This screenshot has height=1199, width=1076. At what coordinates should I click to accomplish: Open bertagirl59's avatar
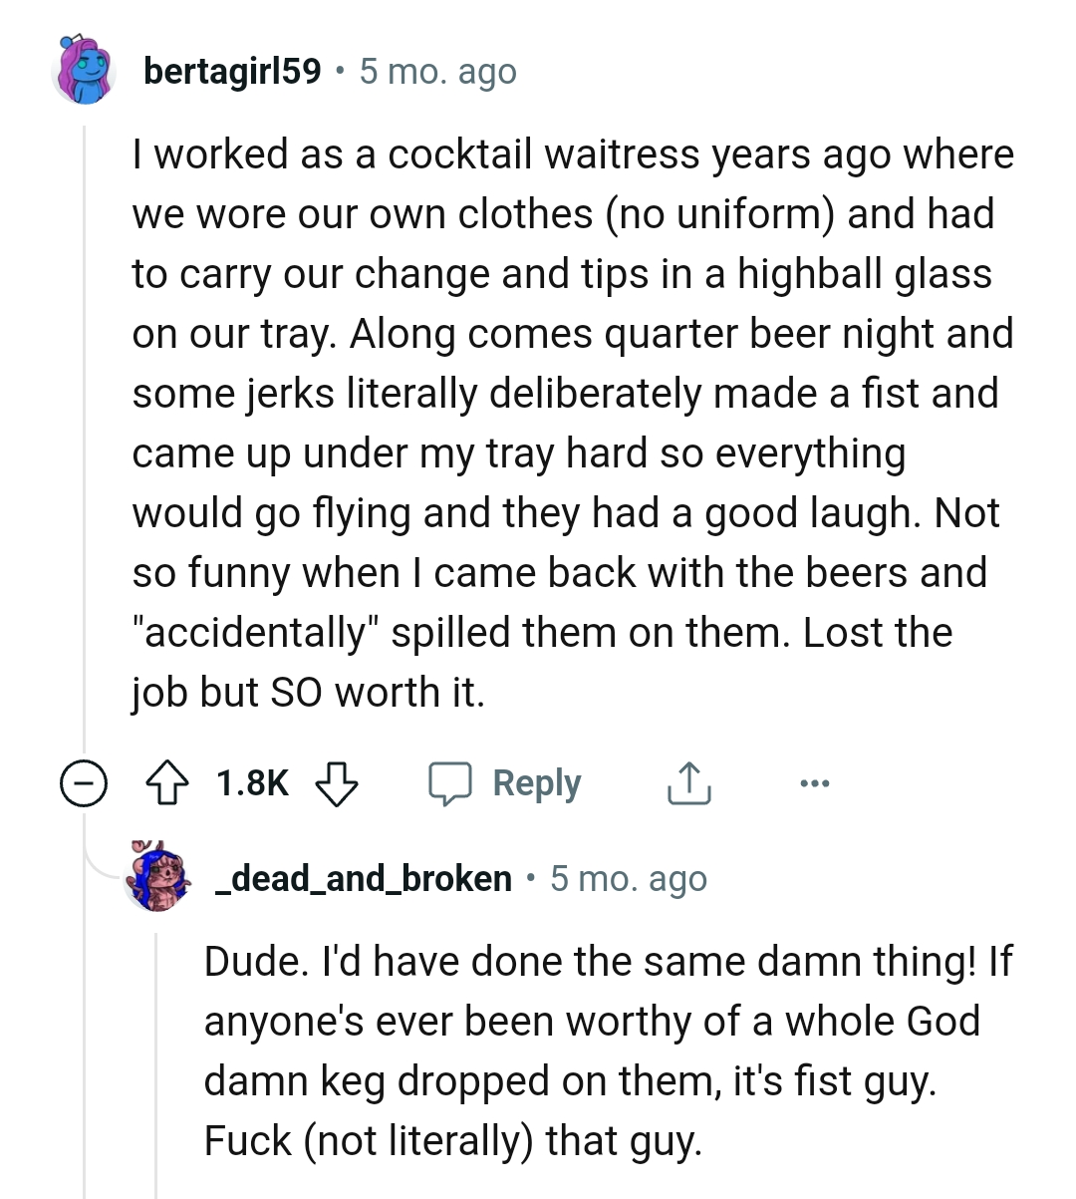click(x=84, y=71)
